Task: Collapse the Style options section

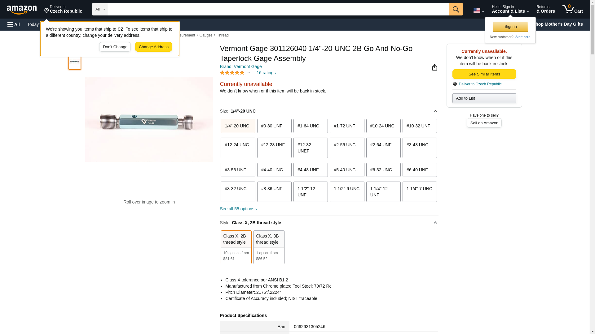Action: click(x=435, y=223)
